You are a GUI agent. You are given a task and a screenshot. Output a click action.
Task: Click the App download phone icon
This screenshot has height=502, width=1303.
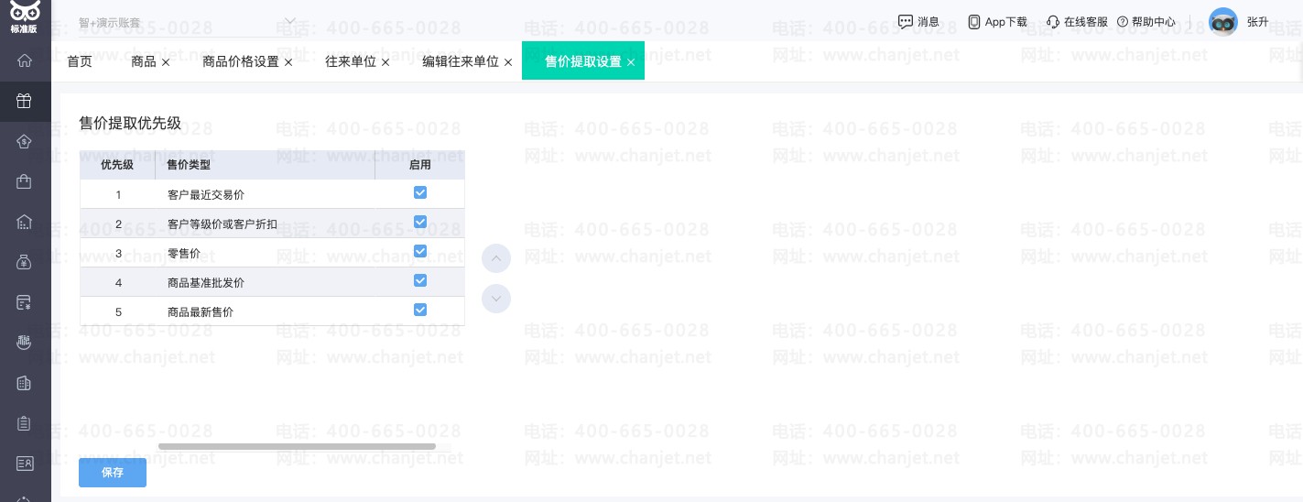pos(974,21)
